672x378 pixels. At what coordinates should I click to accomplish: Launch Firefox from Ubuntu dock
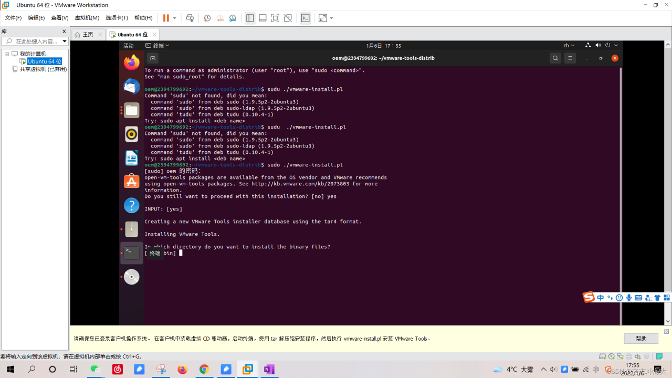pos(132,62)
